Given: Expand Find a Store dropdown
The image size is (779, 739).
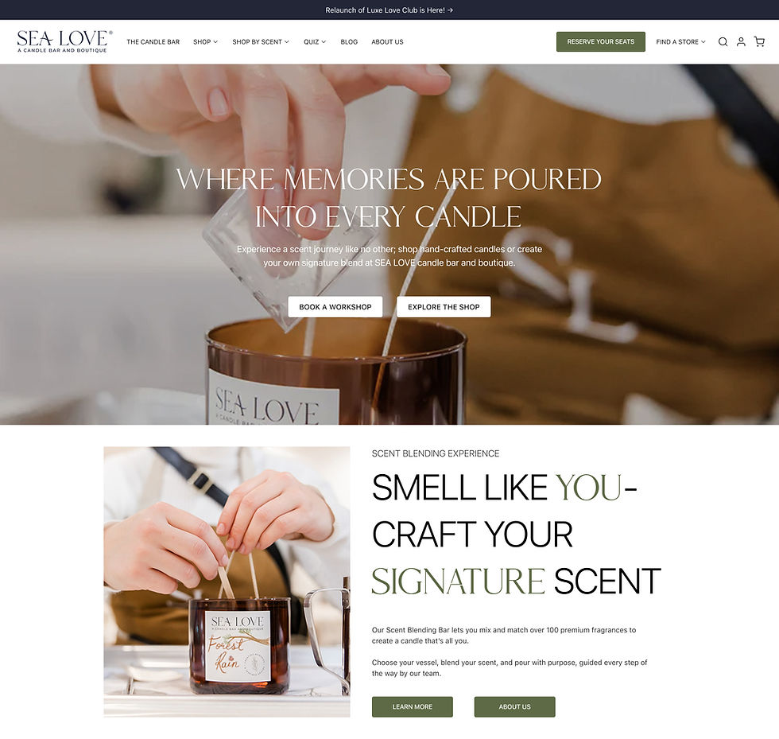Looking at the screenshot, I should [x=680, y=42].
